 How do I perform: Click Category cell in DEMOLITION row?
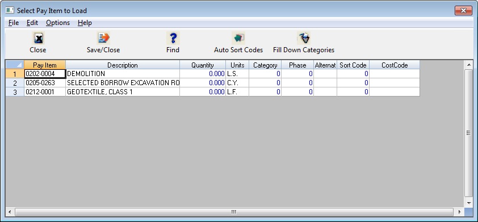coord(265,74)
